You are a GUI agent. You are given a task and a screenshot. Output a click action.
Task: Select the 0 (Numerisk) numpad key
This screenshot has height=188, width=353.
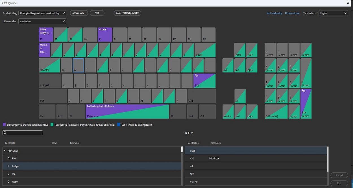tap(276, 112)
